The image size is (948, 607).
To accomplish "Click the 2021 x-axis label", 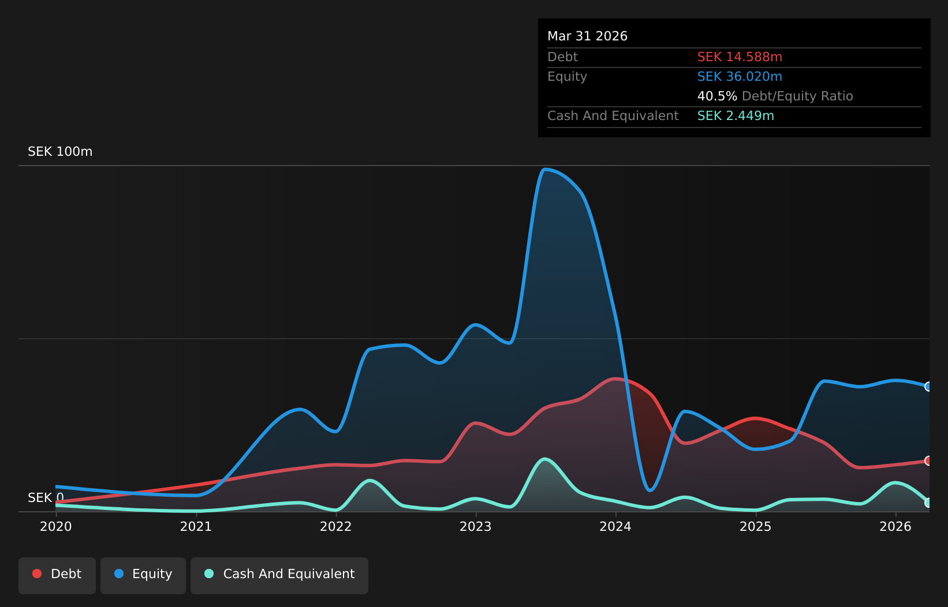I will tap(196, 526).
